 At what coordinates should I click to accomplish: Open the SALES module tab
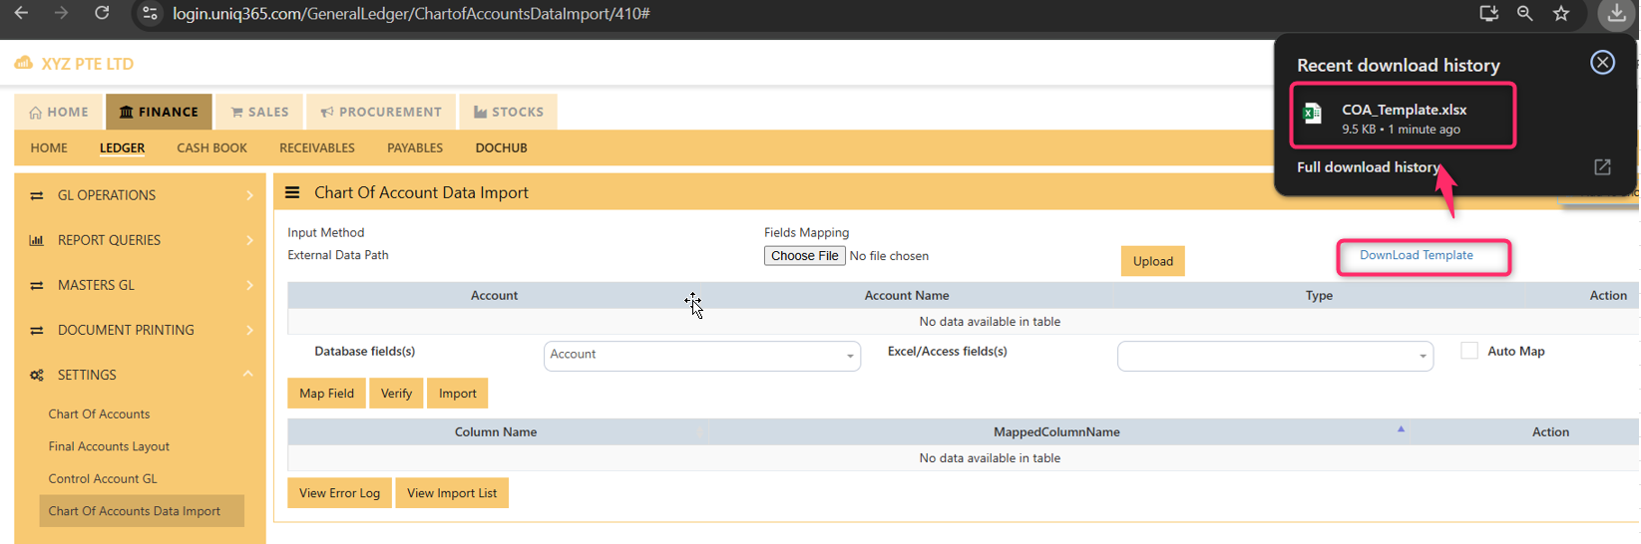click(x=259, y=112)
